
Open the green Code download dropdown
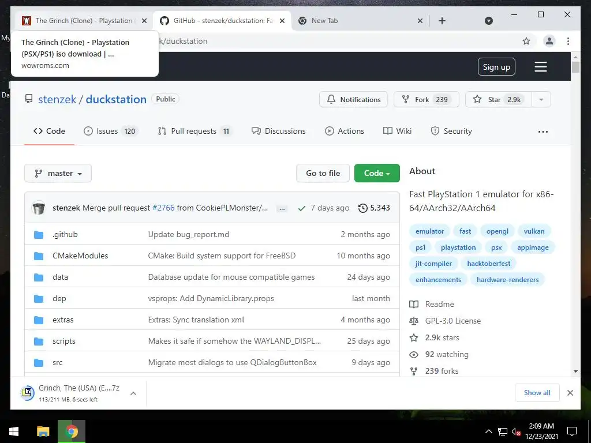(x=377, y=173)
